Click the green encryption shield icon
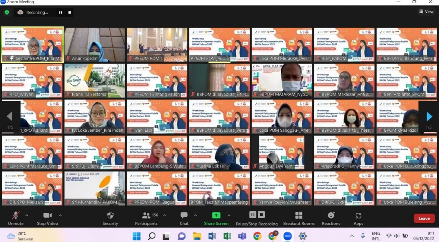Viewport: 439px width, 242px height. tap(7, 12)
